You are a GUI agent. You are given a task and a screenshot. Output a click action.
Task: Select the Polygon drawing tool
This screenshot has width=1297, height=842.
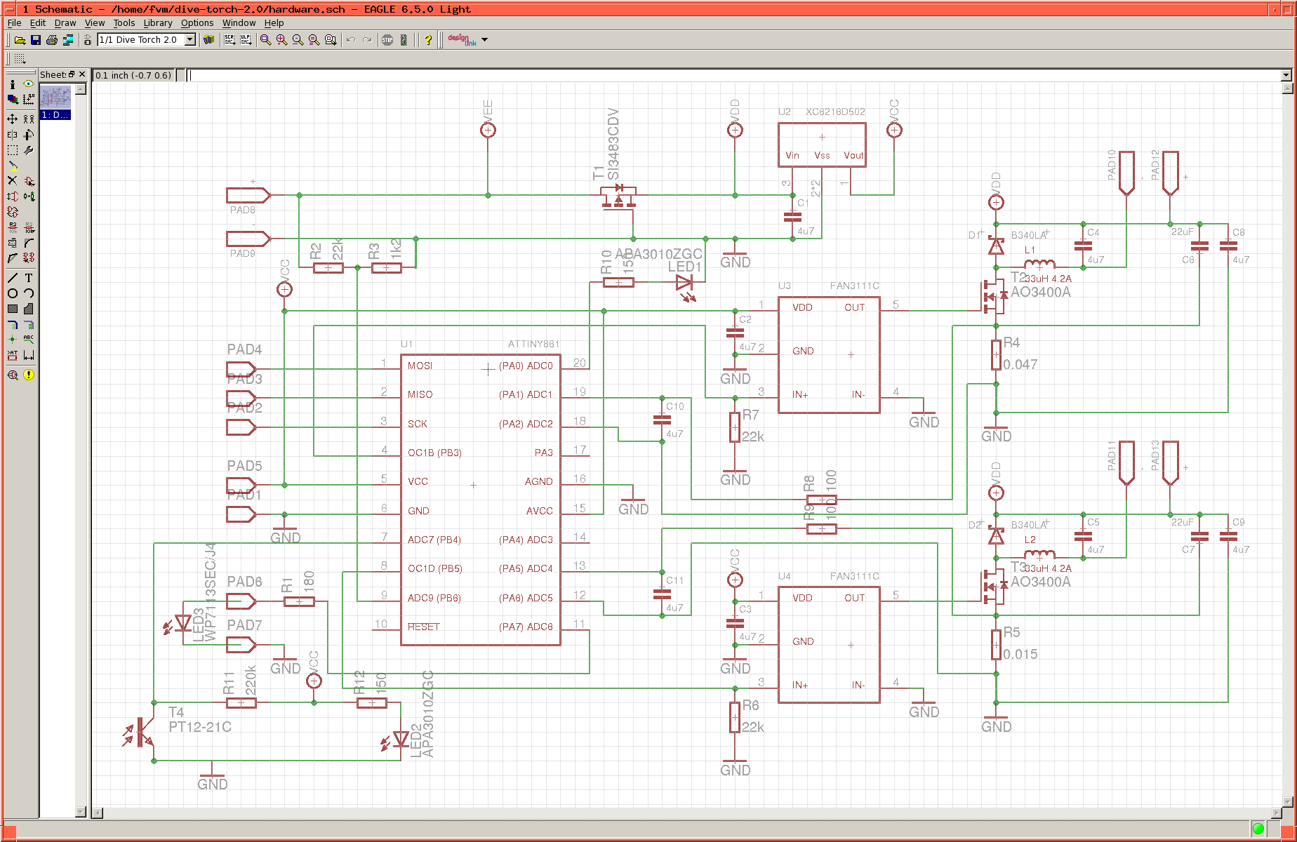click(x=29, y=309)
